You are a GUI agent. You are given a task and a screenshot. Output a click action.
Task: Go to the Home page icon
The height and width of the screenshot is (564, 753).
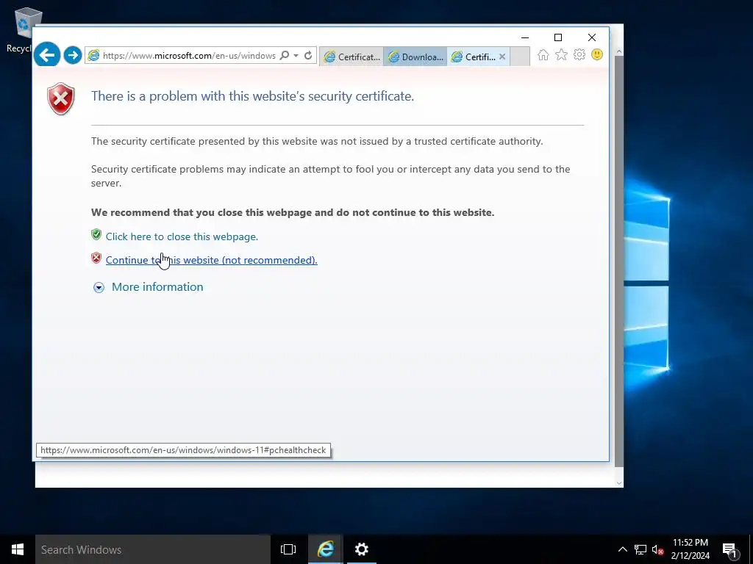[543, 54]
